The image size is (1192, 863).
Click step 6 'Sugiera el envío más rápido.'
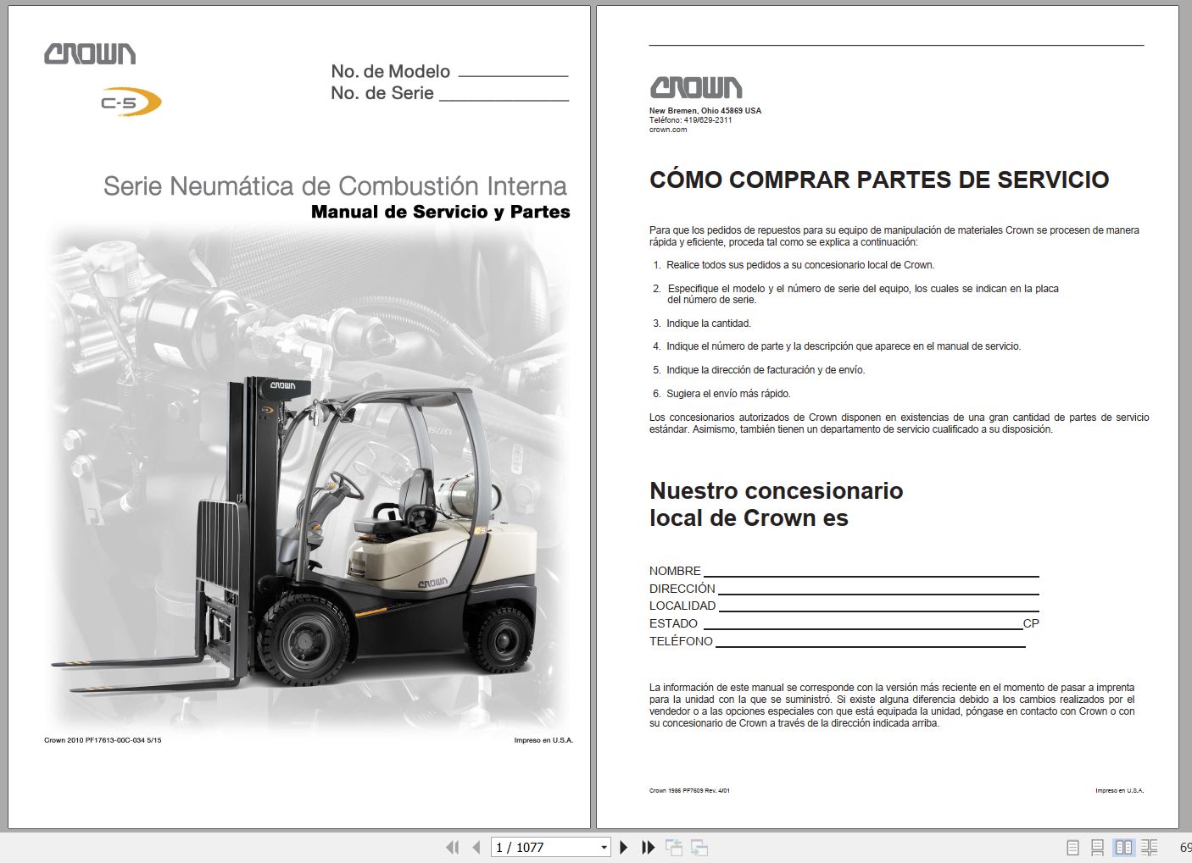click(728, 394)
